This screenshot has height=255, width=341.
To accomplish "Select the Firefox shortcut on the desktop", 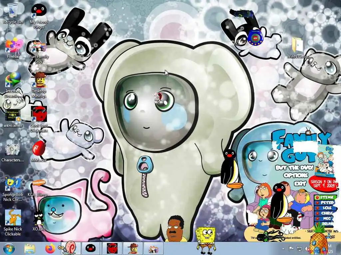I will pyautogui.click(x=13, y=48).
